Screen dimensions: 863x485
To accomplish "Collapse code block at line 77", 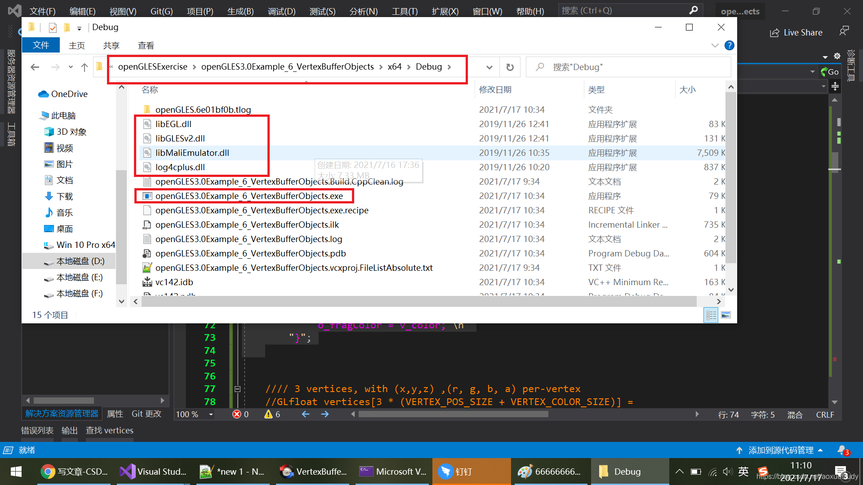I will 237,389.
